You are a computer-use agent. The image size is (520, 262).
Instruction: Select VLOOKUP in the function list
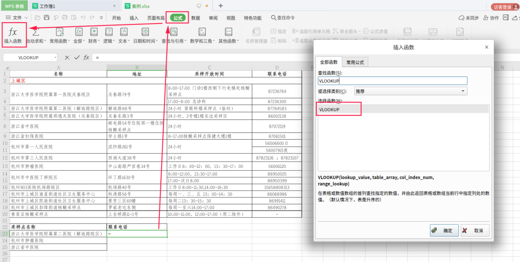403,109
